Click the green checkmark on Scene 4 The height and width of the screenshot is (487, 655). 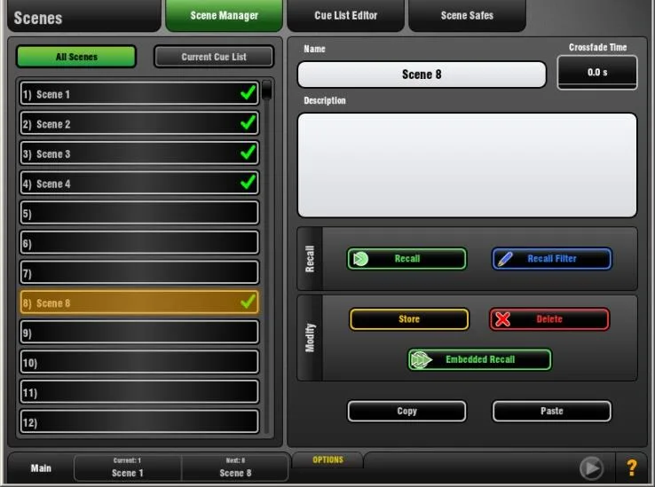coord(249,183)
